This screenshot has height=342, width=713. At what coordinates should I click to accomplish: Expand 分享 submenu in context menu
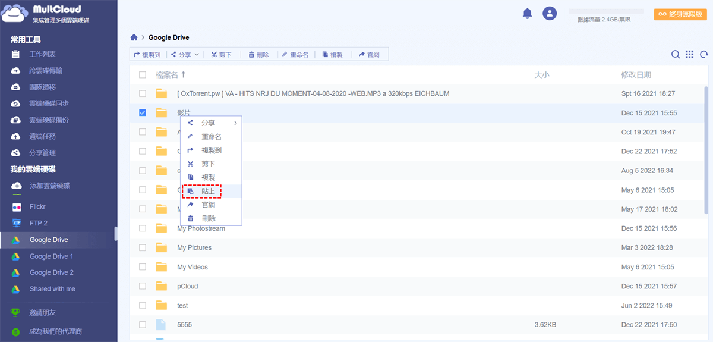(211, 123)
